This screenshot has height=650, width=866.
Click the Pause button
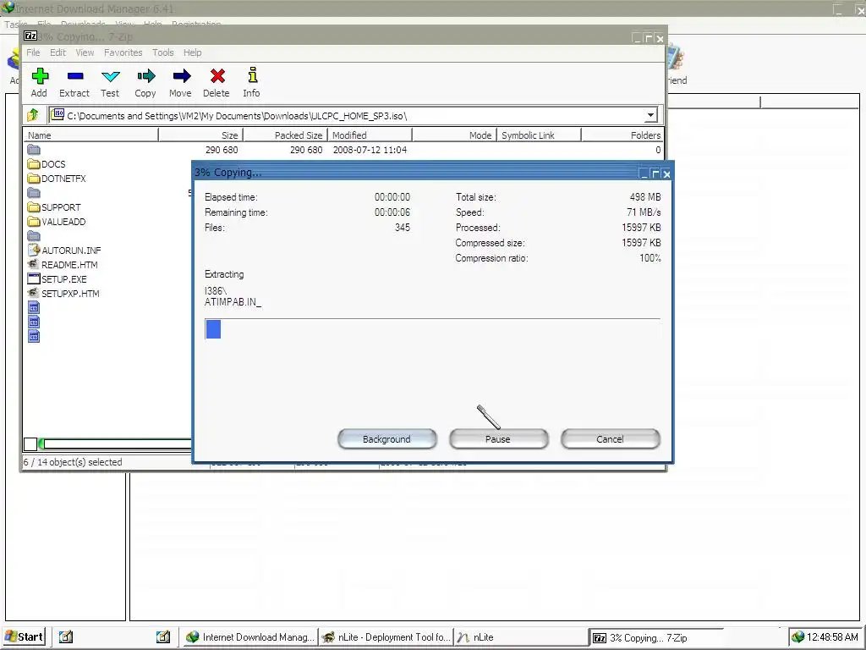pos(499,439)
